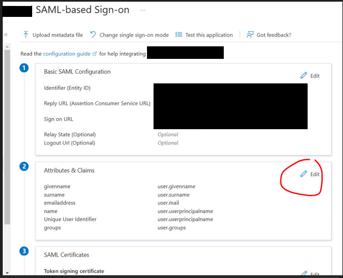The image size is (343, 278).
Task: Click Change single sign-on mode text
Action: point(134,35)
